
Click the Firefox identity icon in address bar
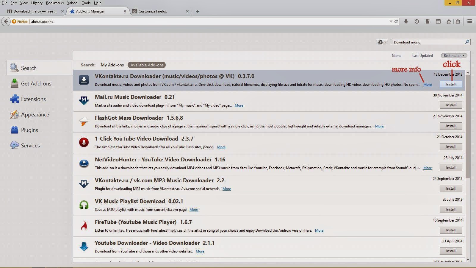tap(14, 21)
